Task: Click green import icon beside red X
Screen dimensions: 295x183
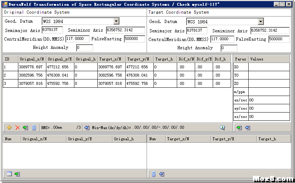Action: pos(26,128)
